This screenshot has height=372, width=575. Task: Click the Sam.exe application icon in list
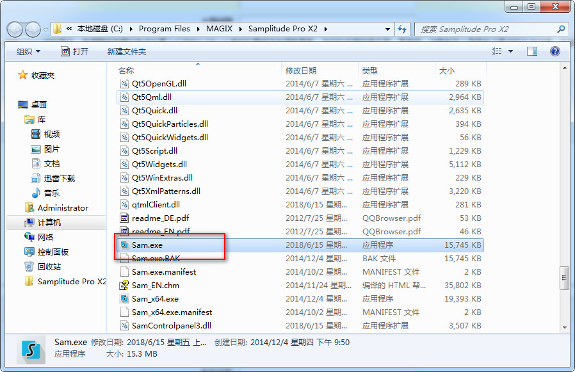point(125,245)
